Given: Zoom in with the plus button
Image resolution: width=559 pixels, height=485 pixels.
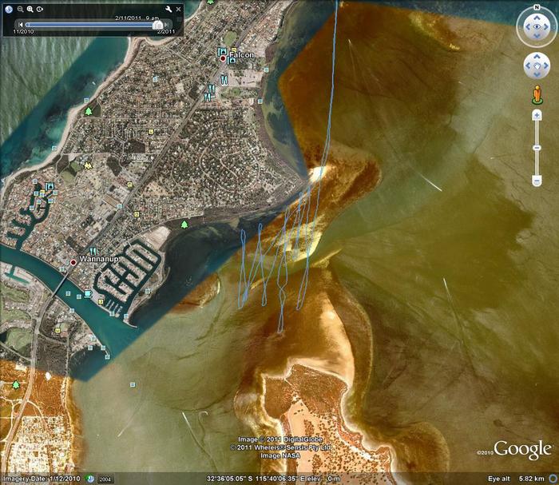Looking at the screenshot, I should [535, 117].
